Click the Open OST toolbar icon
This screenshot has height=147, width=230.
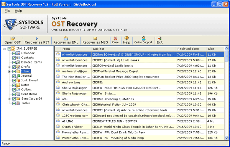coord(13,39)
